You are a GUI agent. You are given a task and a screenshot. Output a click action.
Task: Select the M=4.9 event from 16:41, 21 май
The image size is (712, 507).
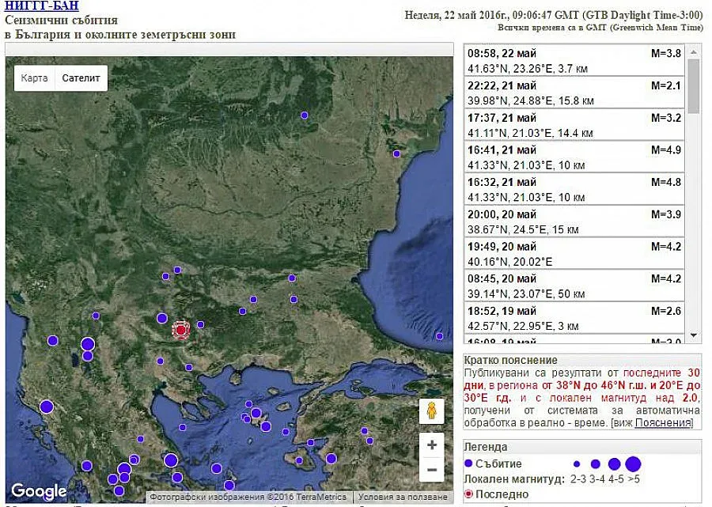click(x=570, y=155)
